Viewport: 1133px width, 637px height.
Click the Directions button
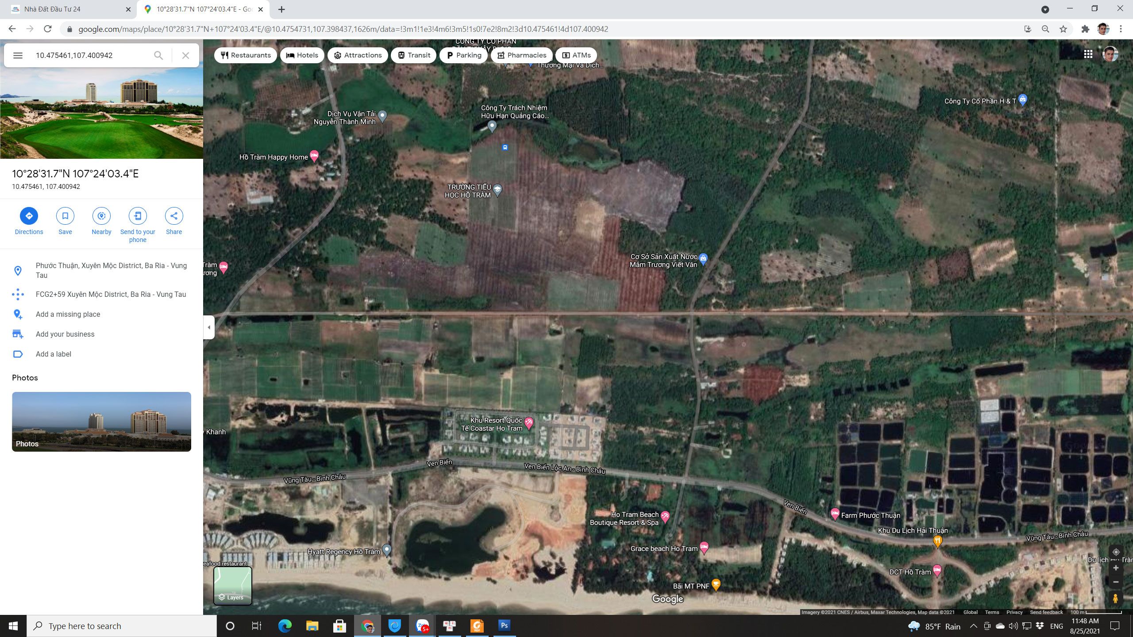click(x=29, y=221)
